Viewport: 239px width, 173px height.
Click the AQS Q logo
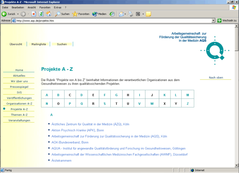pyautogui.click(x=215, y=51)
